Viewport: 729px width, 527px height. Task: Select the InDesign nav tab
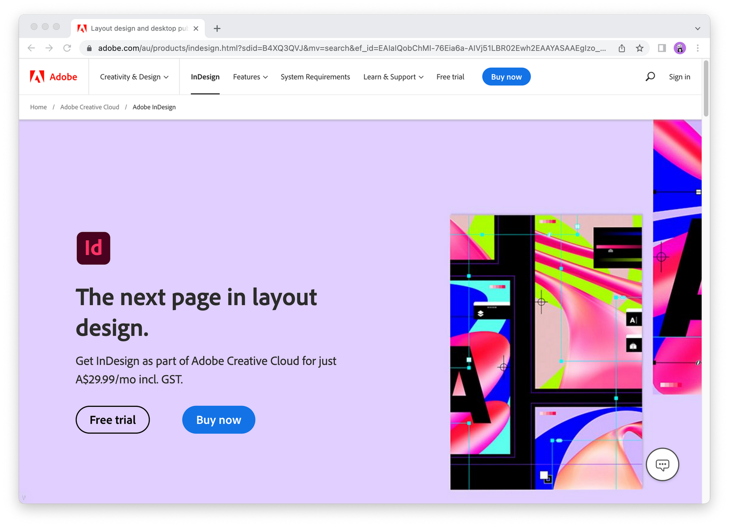coord(205,77)
